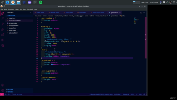Open the View menu
The image size is (177, 100).
pos(17,9)
